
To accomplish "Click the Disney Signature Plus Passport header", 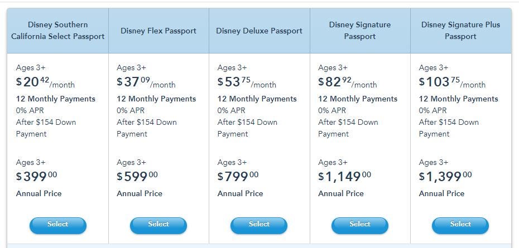I will (x=460, y=31).
